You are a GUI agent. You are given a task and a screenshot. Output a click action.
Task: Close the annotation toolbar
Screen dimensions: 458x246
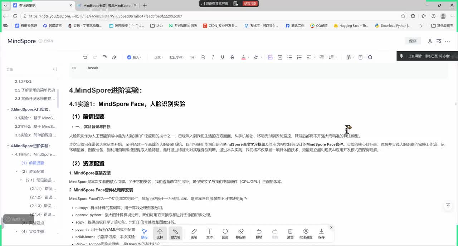[x=331, y=227]
